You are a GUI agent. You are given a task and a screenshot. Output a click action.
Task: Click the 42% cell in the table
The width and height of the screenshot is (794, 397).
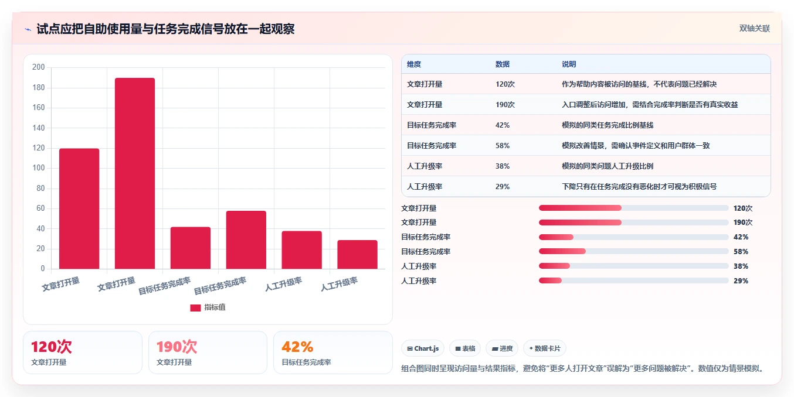coord(503,125)
